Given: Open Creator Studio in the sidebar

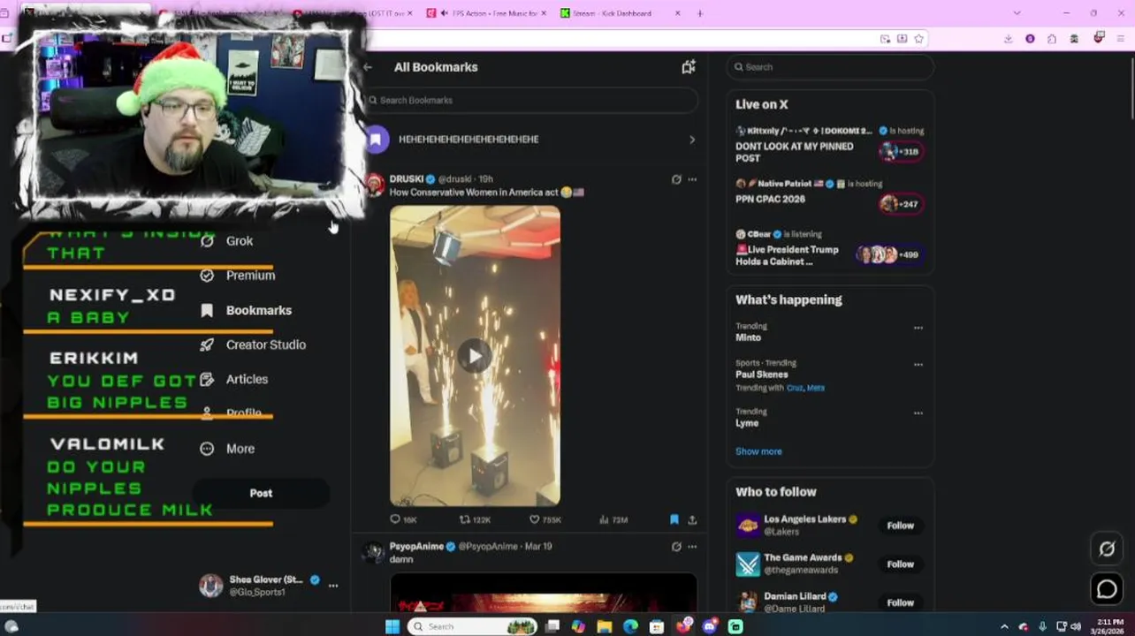Looking at the screenshot, I should (x=254, y=344).
